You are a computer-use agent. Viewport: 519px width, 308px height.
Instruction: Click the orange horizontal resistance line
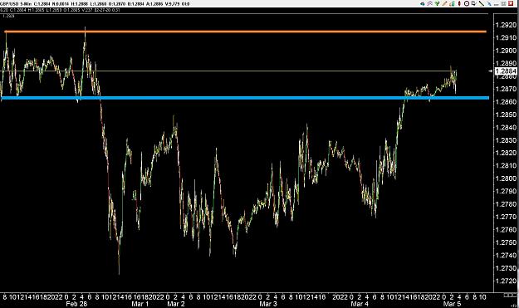(x=246, y=32)
